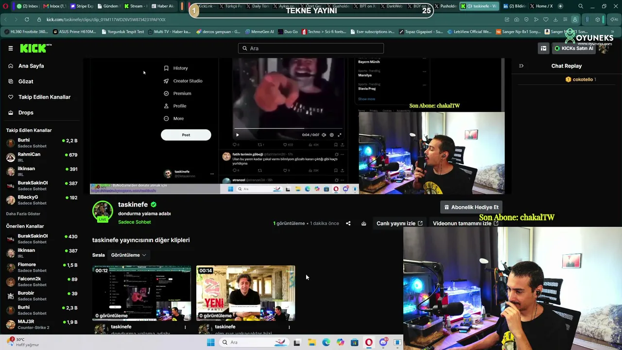Click the heart icon for Takip Edilen Kanallar
The image size is (622, 350).
tap(11, 97)
